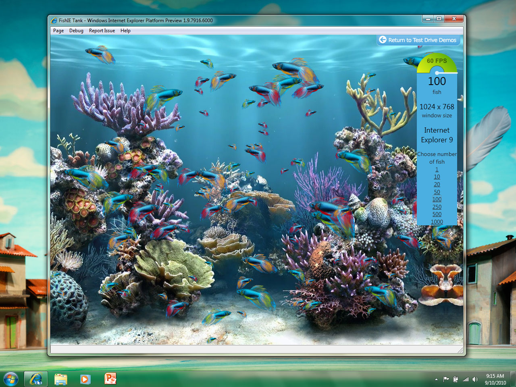The width and height of the screenshot is (516, 387).
Task: Switch the tank to 250 fish
Action: (437, 207)
